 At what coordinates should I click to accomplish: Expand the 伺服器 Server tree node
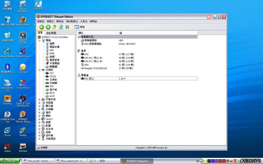tap(39, 102)
